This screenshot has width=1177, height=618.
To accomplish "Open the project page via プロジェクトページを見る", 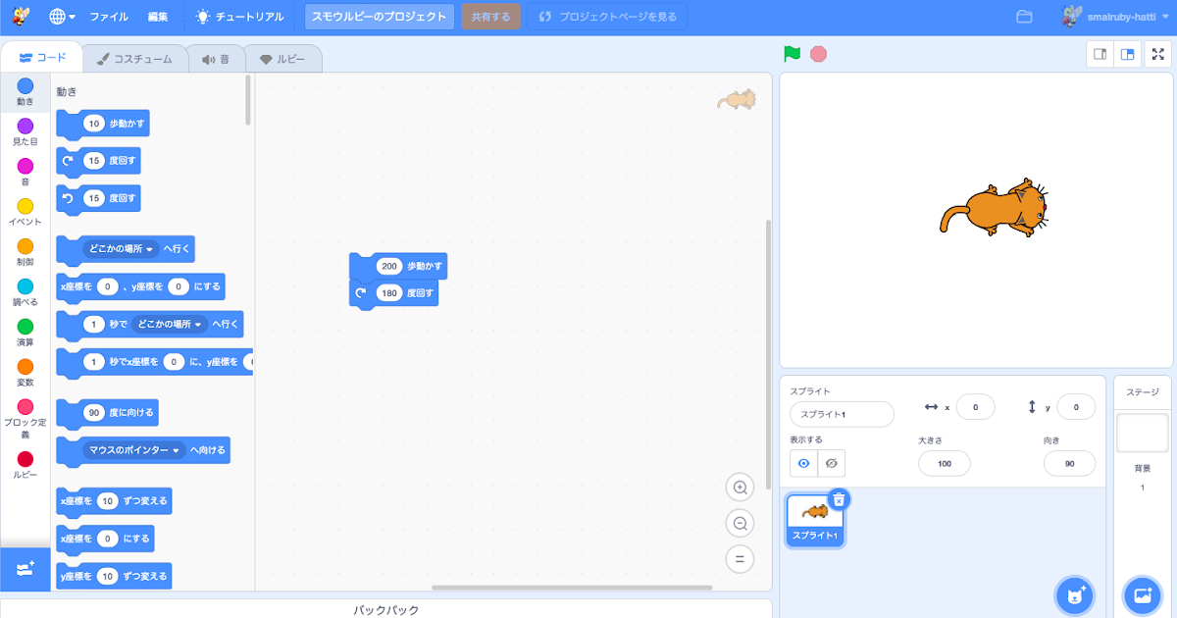I will (x=606, y=16).
